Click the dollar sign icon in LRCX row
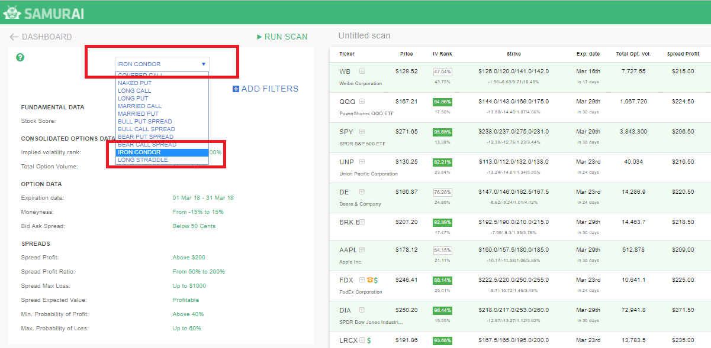 click(x=369, y=340)
